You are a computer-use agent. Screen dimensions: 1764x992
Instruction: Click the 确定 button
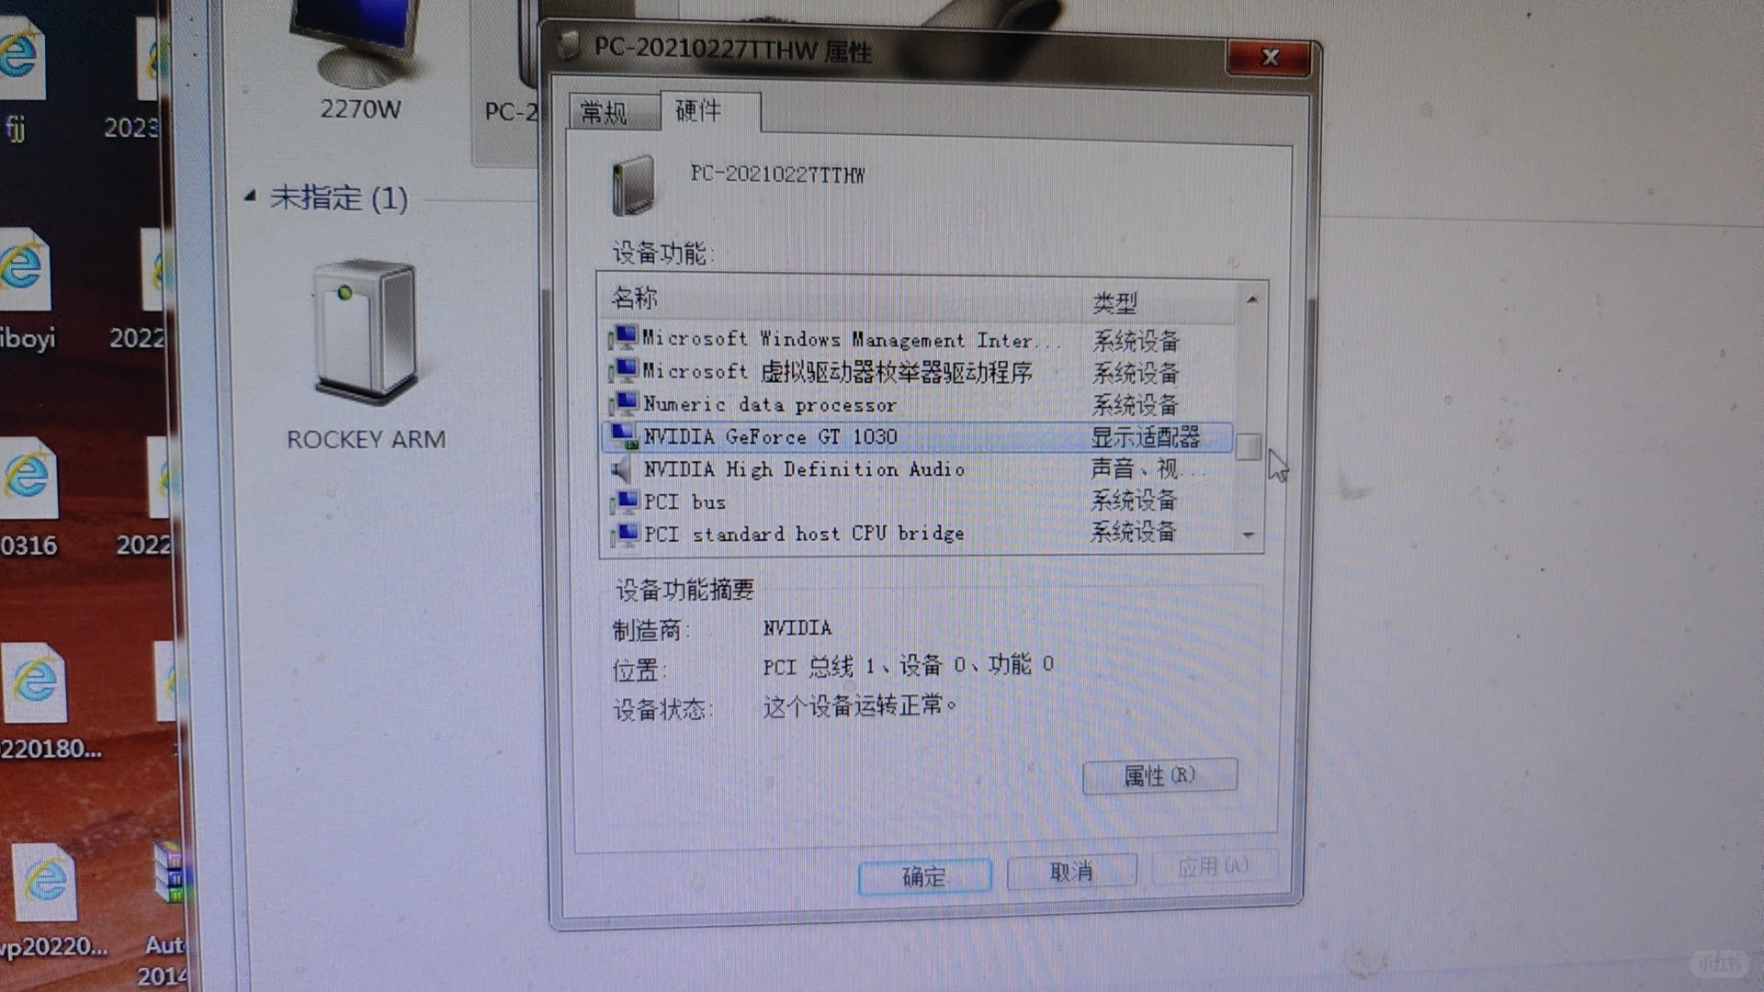923,876
